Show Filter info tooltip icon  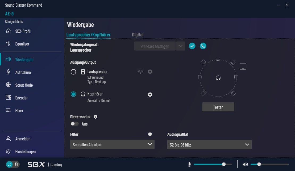coord(150,134)
